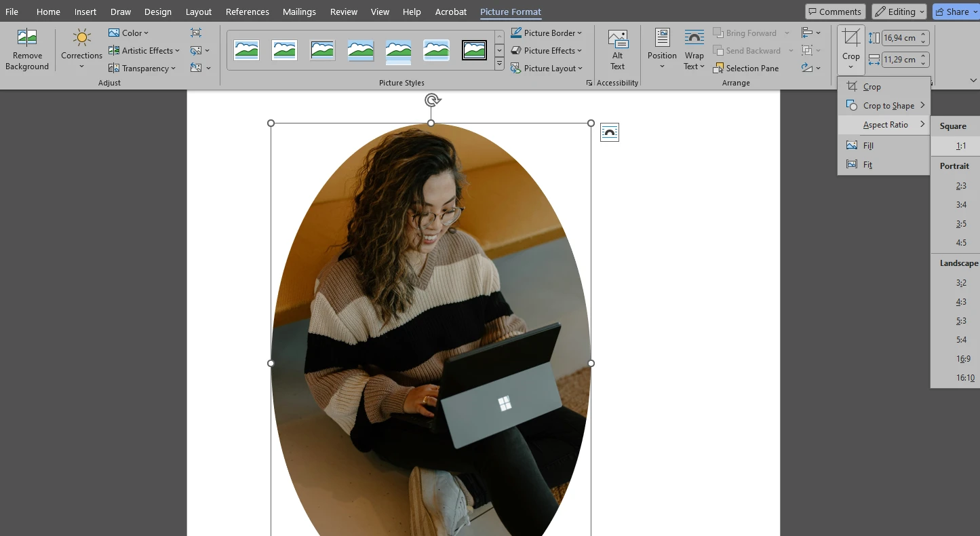Open the Picture Effects dropdown

point(546,50)
